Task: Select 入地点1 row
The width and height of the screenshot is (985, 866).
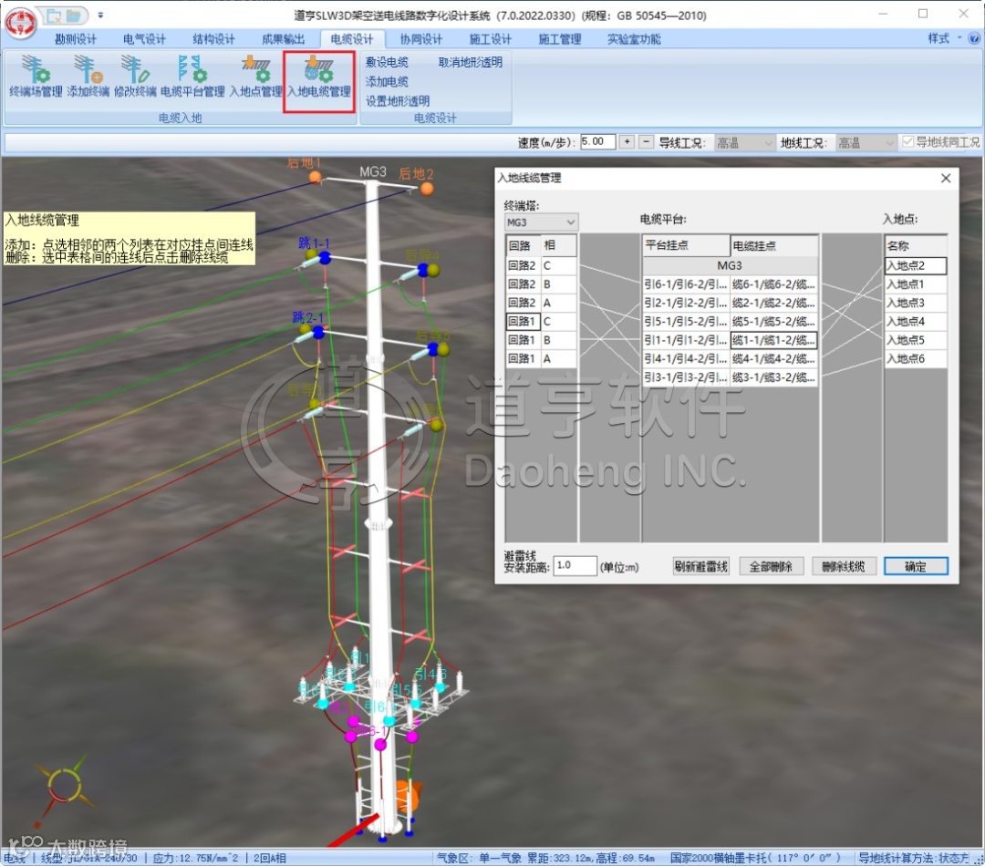Action: (x=916, y=284)
